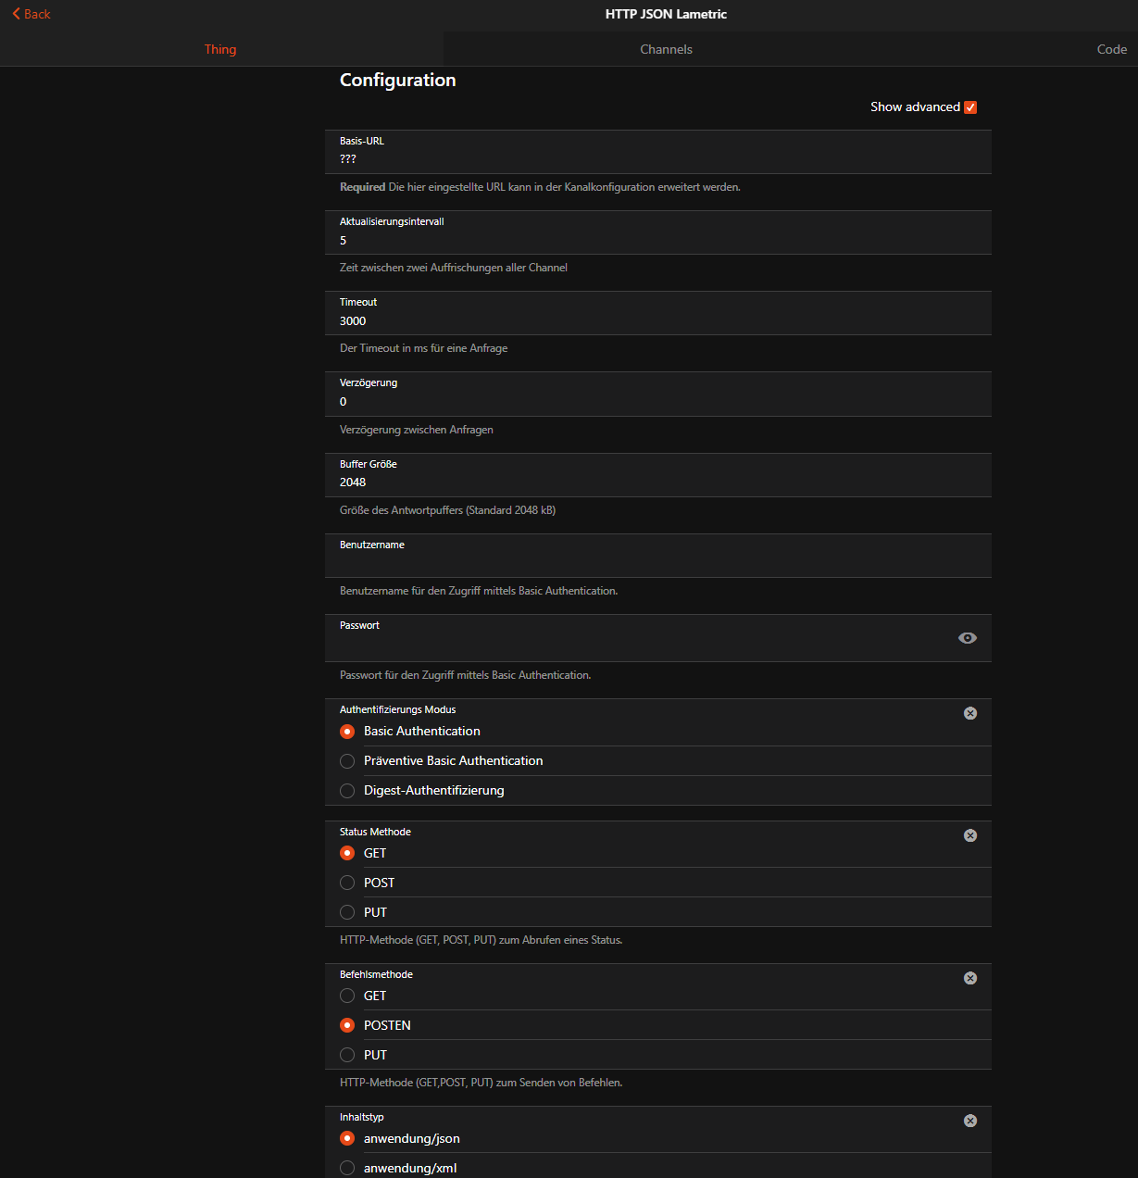Clear the Befehlsmethode selection

coord(969,978)
